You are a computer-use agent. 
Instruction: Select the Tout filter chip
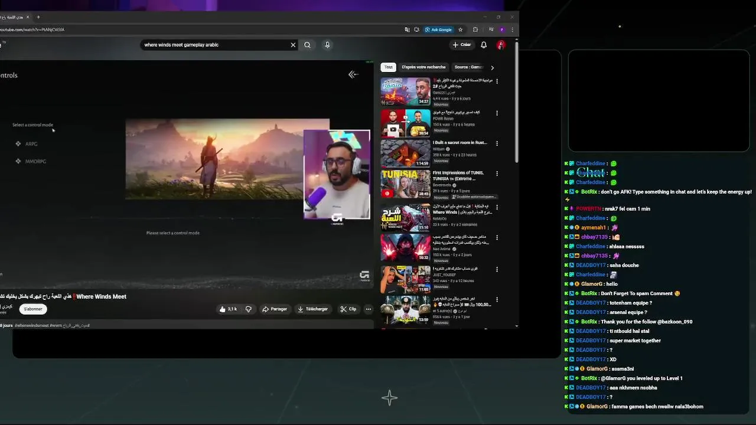(389, 67)
